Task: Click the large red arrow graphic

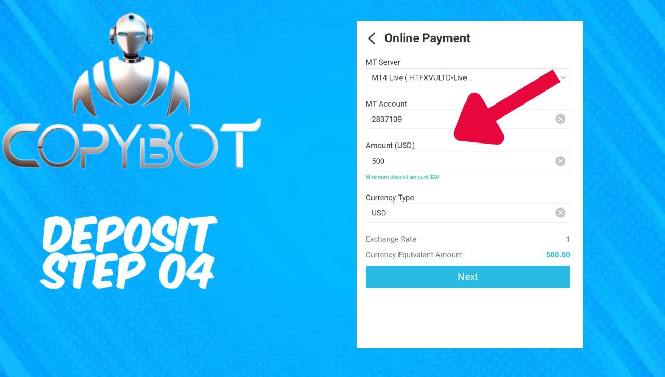Action: 504,107
